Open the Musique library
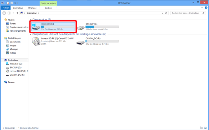209x130 pixels. (14, 49)
